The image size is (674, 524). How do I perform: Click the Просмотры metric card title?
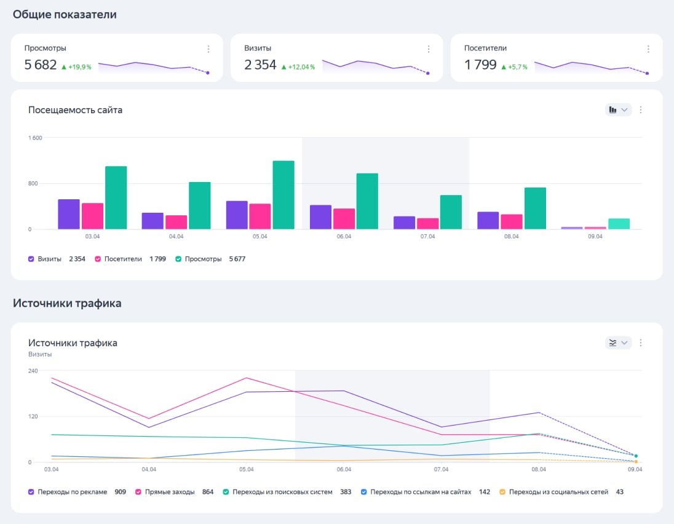coord(45,48)
